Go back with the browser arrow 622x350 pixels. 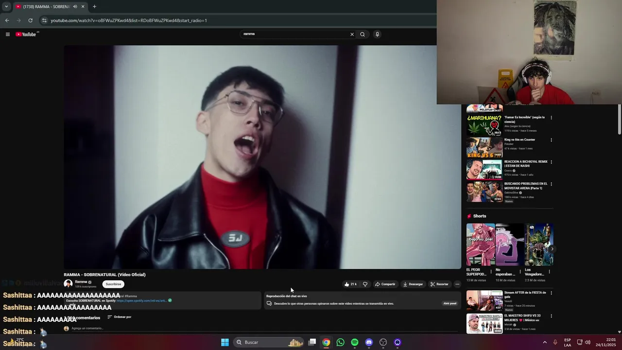(x=7, y=20)
